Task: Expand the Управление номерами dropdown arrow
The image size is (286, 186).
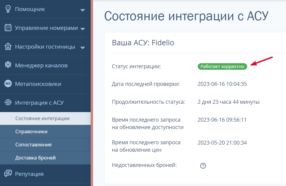Action: [x=83, y=29]
